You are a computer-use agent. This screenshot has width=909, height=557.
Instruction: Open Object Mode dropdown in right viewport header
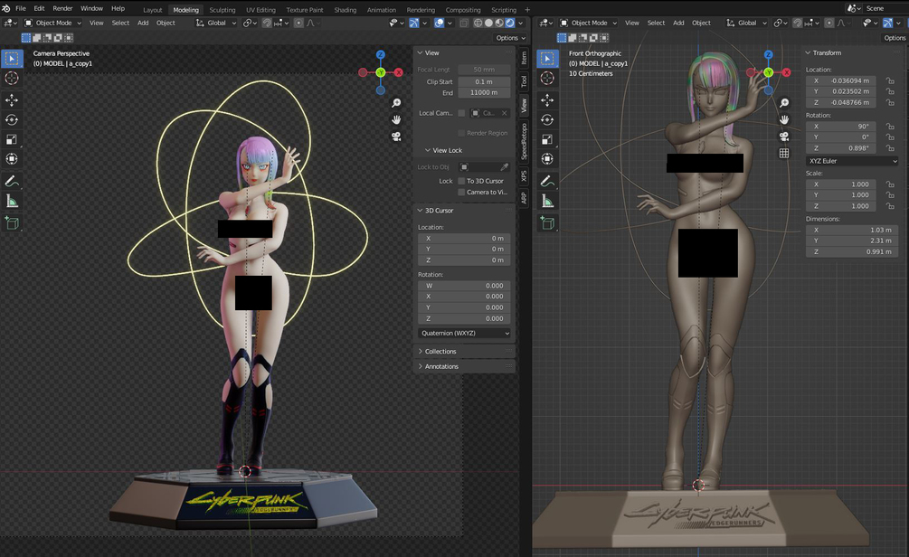589,24
